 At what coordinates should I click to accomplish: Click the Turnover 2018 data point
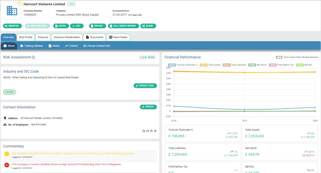click(174, 106)
